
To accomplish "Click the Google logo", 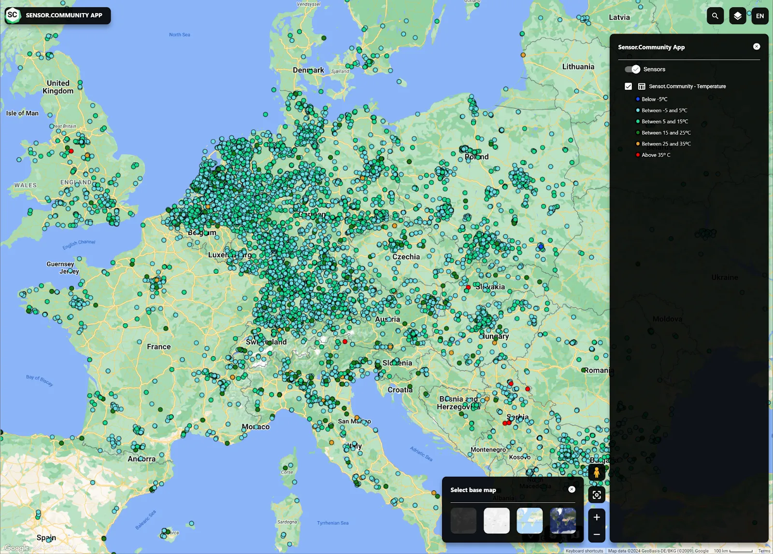I will (x=17, y=548).
